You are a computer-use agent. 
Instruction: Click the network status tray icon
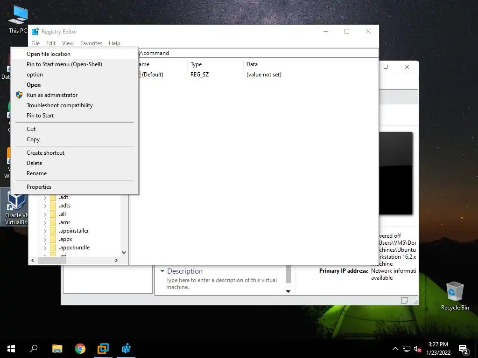407,349
